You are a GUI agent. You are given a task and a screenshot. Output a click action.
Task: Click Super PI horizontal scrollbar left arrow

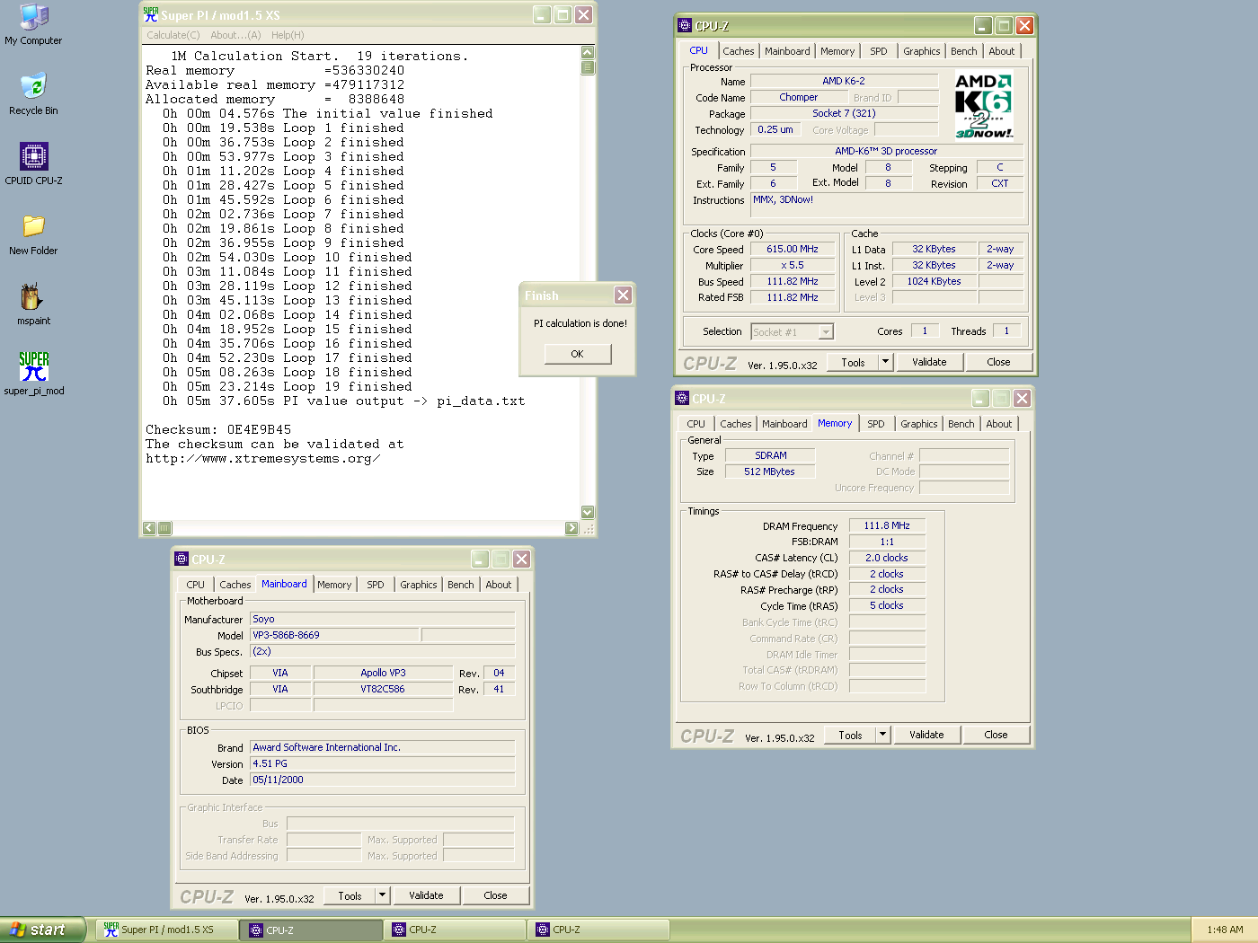click(149, 528)
